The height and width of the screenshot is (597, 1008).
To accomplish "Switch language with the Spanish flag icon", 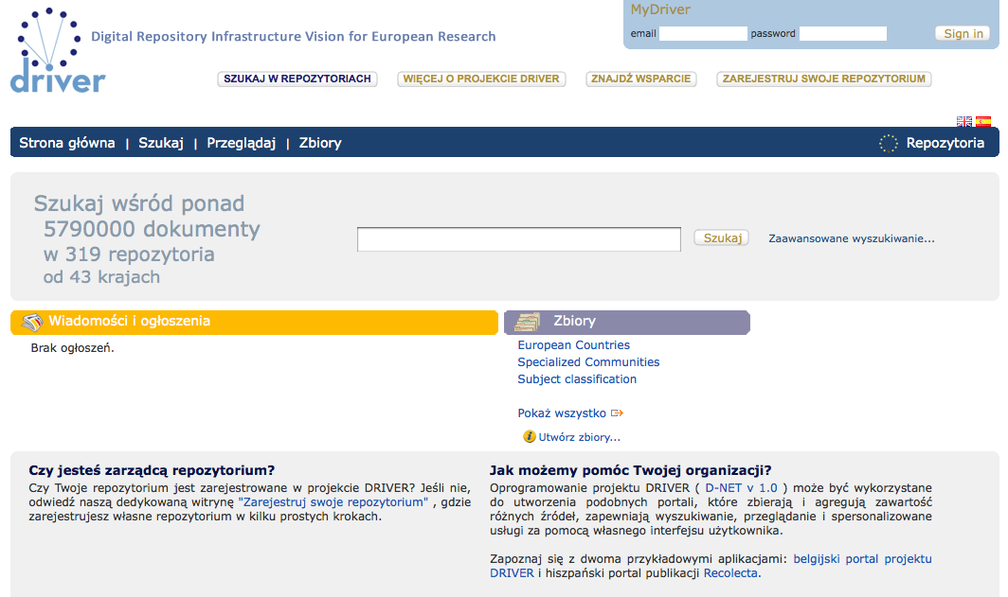I will point(983,121).
